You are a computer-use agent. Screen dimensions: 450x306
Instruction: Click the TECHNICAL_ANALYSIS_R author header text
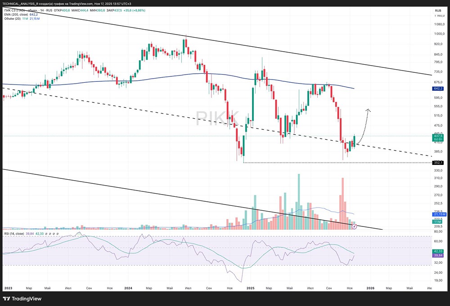coord(20,4)
